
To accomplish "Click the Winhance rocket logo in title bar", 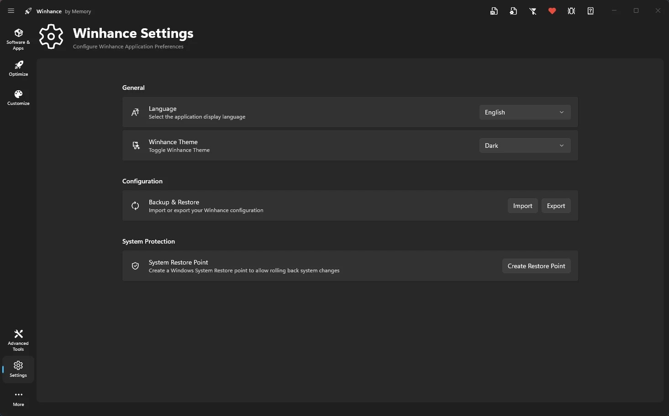I will [28, 11].
